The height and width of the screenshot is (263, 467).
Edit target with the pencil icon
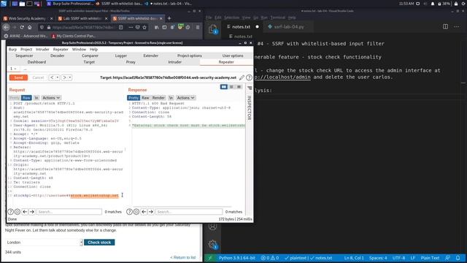(x=242, y=77)
